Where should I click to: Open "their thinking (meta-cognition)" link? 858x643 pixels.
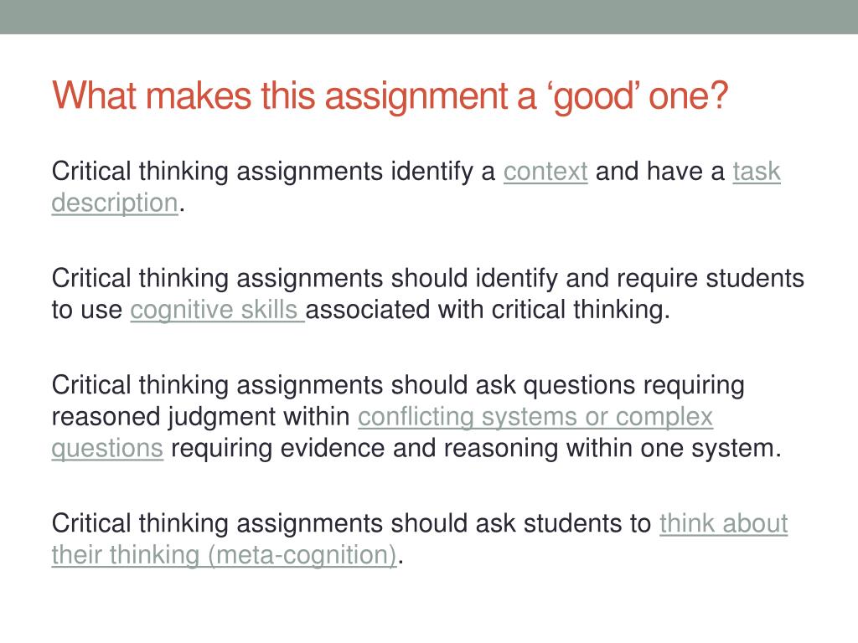[224, 556]
